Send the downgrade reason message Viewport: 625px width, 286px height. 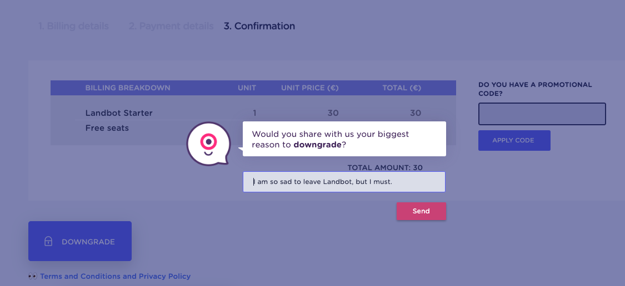pos(421,211)
